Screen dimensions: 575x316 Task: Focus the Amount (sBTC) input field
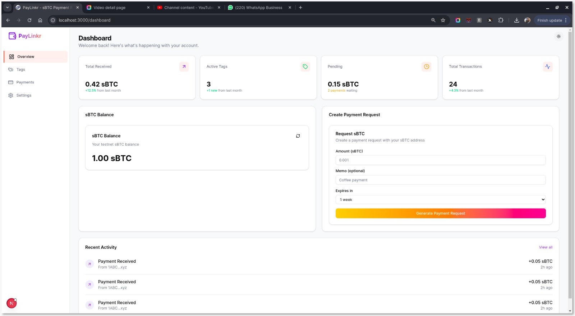(441, 160)
